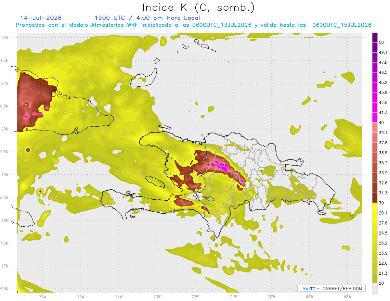Click the "73W" longitude axis label
This screenshot has height=301, width=390.
coord(157,296)
